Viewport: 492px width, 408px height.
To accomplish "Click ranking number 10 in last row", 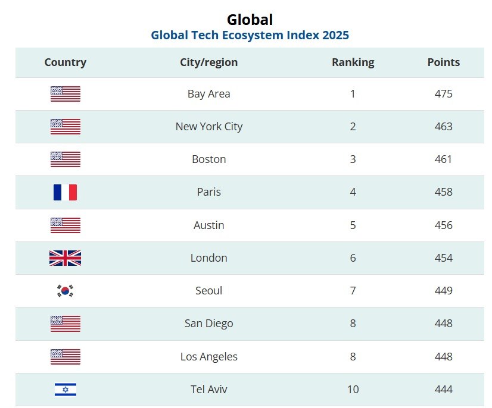I will coord(353,389).
